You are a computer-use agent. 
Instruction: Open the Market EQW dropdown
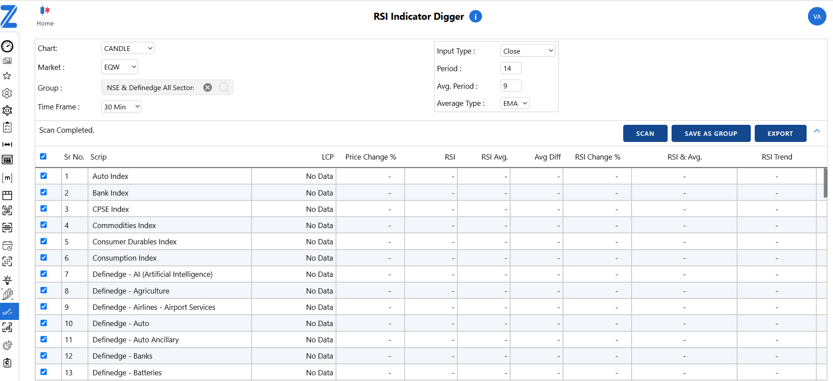pos(120,67)
